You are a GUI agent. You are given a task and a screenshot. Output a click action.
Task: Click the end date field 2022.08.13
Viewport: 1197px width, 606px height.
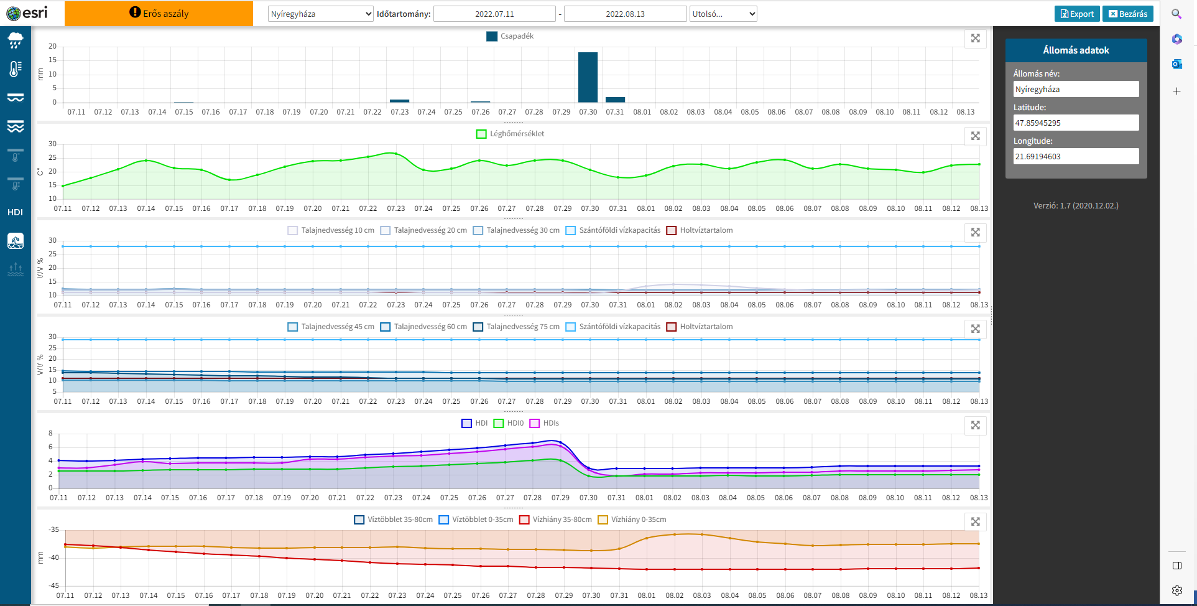tap(625, 14)
